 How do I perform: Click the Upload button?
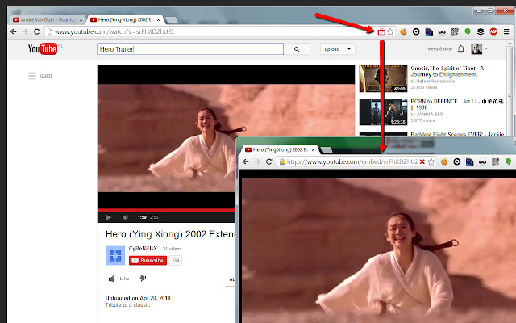tap(331, 49)
